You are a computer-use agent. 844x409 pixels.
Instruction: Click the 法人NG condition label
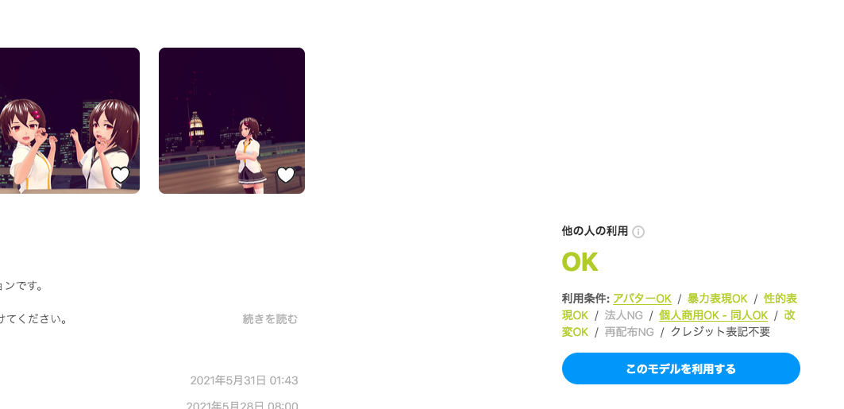[x=624, y=315]
